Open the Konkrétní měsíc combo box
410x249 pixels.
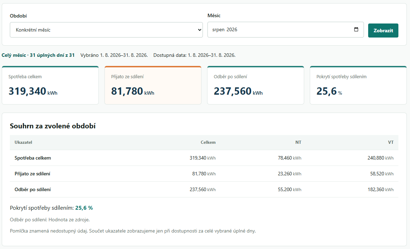(x=106, y=30)
